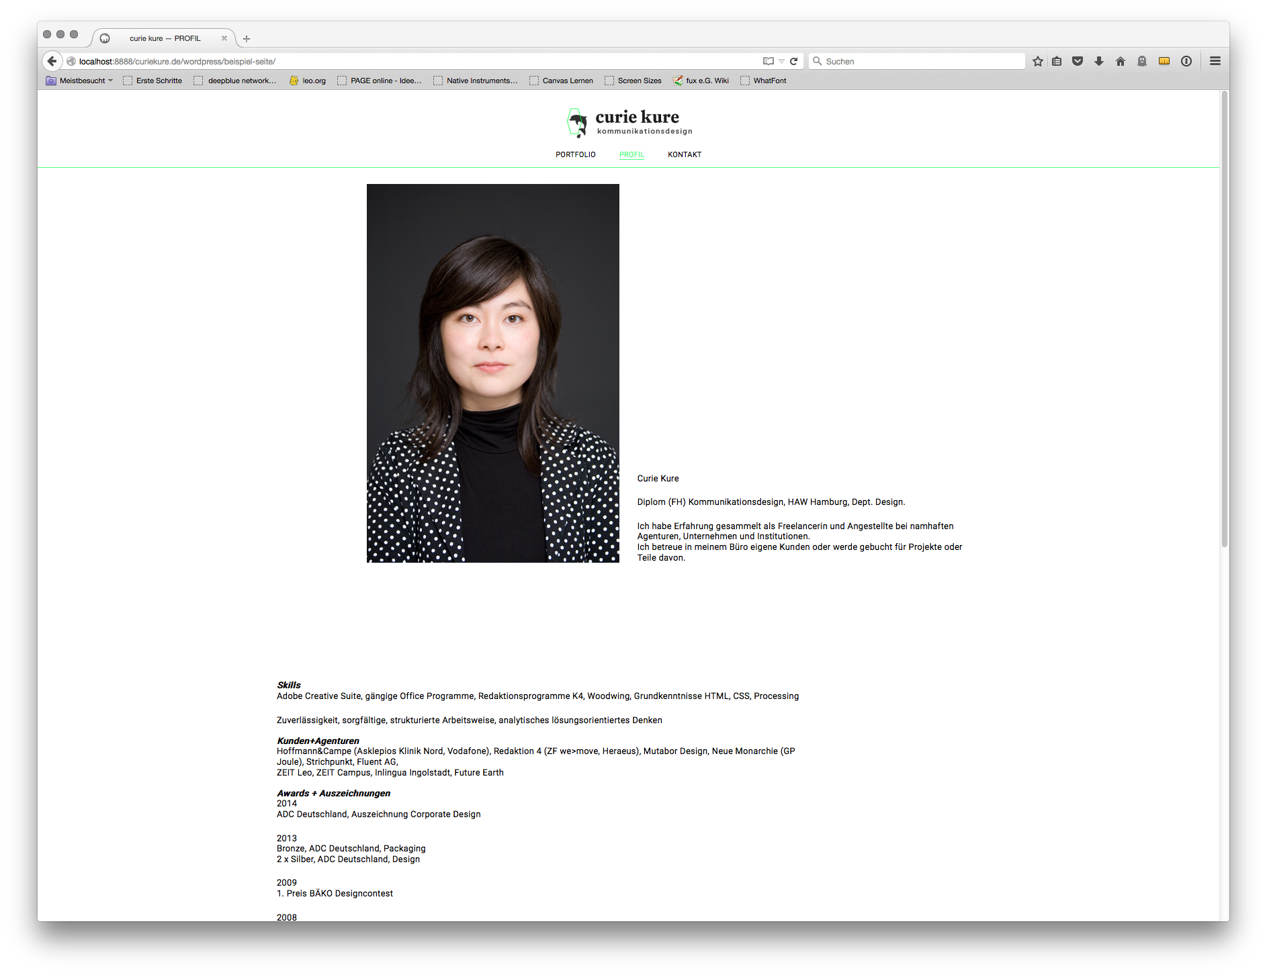Viewport: 1267px width, 975px height.
Task: Open a new tab with the plus button
Action: point(247,38)
